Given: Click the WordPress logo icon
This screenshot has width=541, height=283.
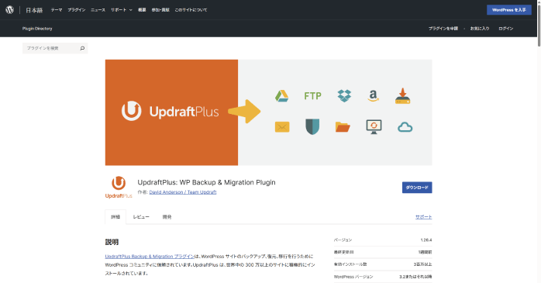Looking at the screenshot, I should click(9, 9).
